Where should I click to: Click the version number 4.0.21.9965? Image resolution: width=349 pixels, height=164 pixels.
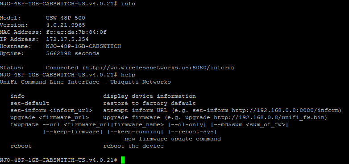pyautogui.click(x=66, y=25)
